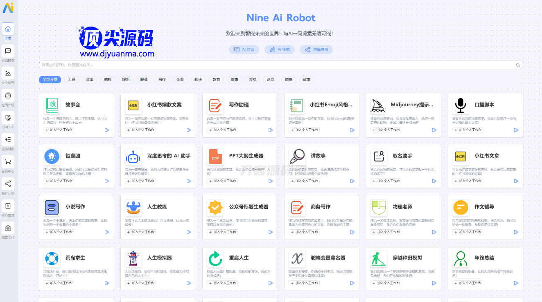Filter apps by 教育 category
Image resolution: width=542 pixels, height=302 pixels.
(x=216, y=79)
